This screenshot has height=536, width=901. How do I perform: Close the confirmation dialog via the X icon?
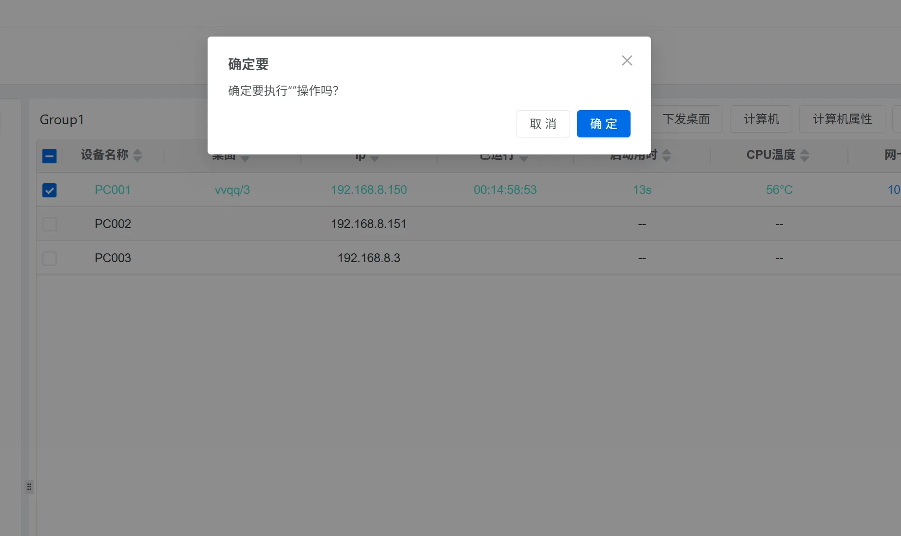point(627,60)
